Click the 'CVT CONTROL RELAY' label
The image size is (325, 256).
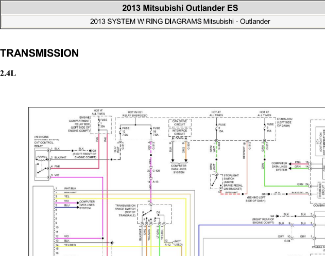(x=44, y=144)
